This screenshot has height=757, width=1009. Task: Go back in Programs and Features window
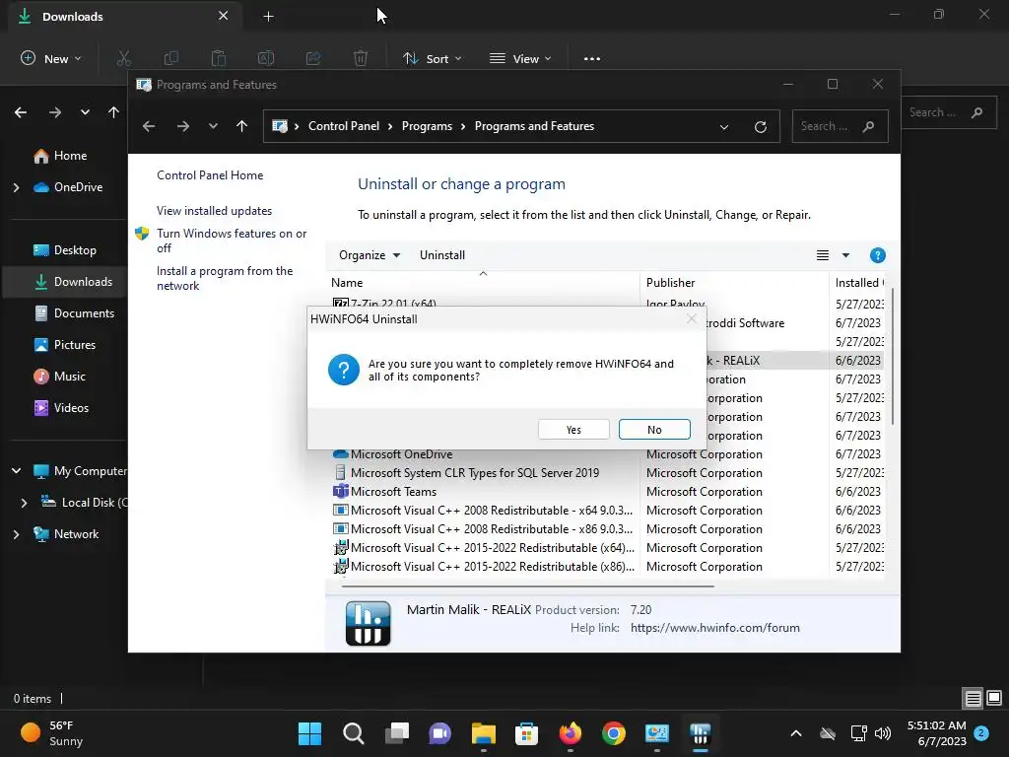149,126
